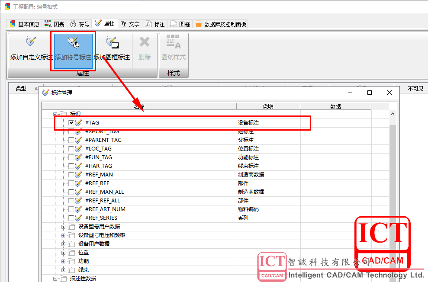Viewport: 428px width, 282px height.
Task: Expand the 线束 tree node
Action: pos(63,270)
